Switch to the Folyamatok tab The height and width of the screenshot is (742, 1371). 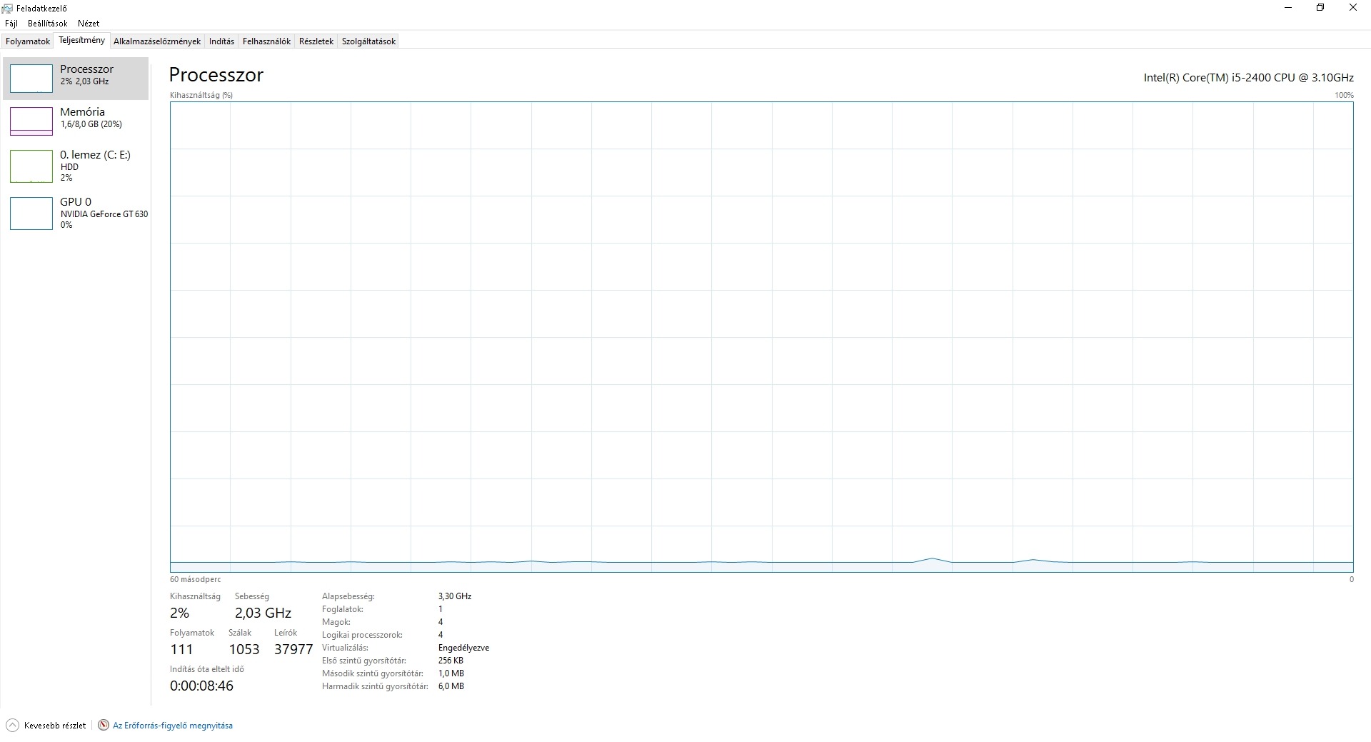tap(28, 41)
